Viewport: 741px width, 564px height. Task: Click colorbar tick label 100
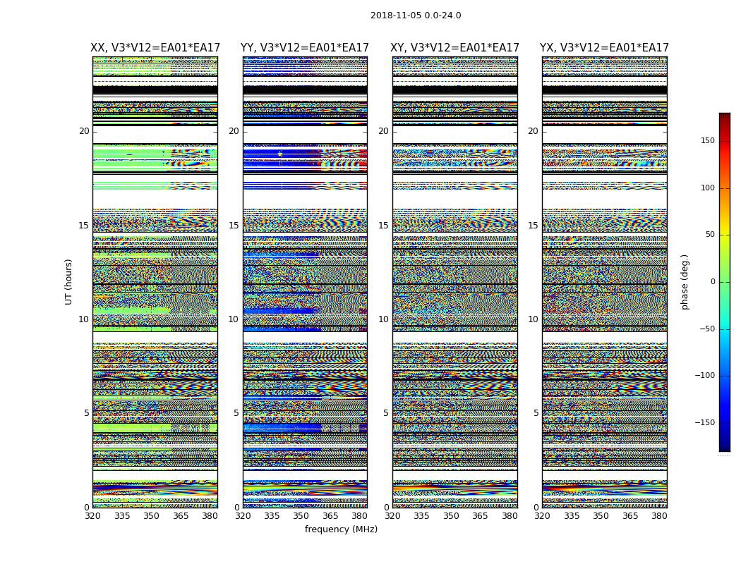point(708,188)
